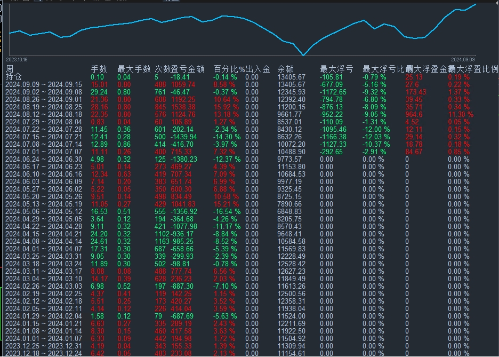499x357 pixels.
Task: Select week row 2024.09.09 ~ 2024.09.15
Action: tap(44, 85)
